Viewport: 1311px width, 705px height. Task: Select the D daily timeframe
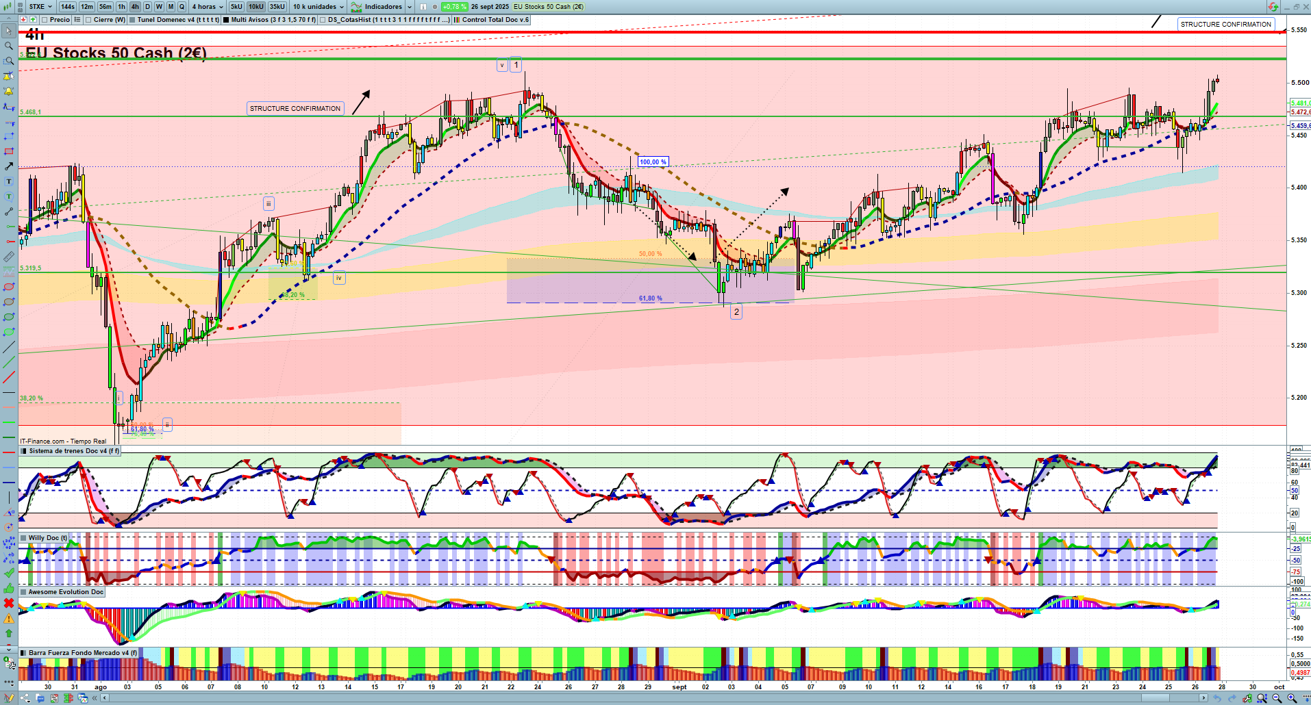pos(147,7)
